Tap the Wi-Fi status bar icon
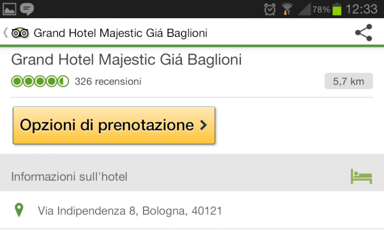 tap(287, 9)
